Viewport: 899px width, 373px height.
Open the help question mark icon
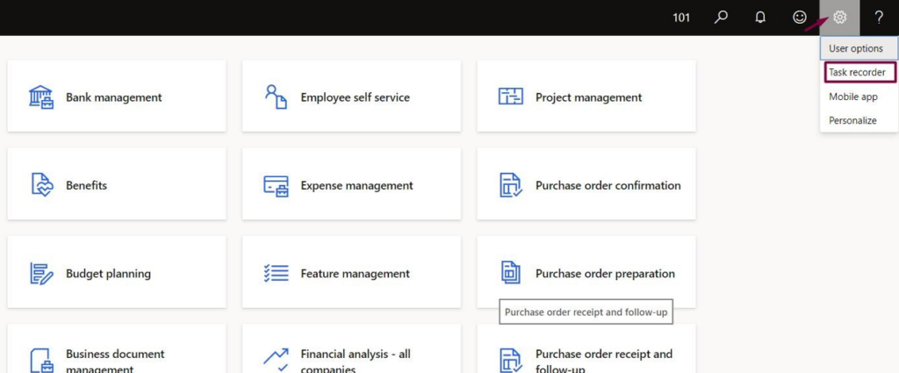pos(879,18)
